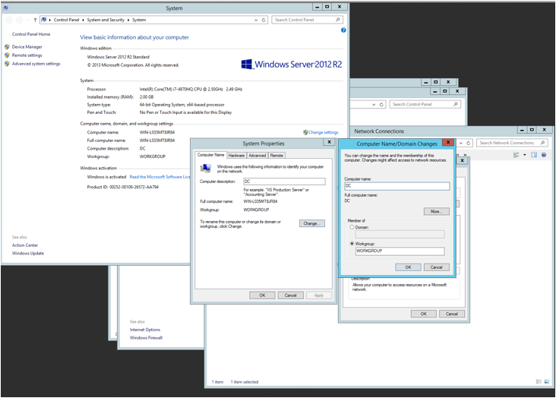Switch to large icons view in status bar
556x398 pixels.
546,382
